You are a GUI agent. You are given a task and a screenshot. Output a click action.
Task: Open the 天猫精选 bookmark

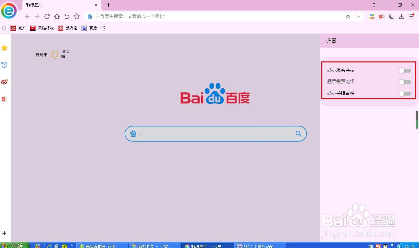pos(42,28)
